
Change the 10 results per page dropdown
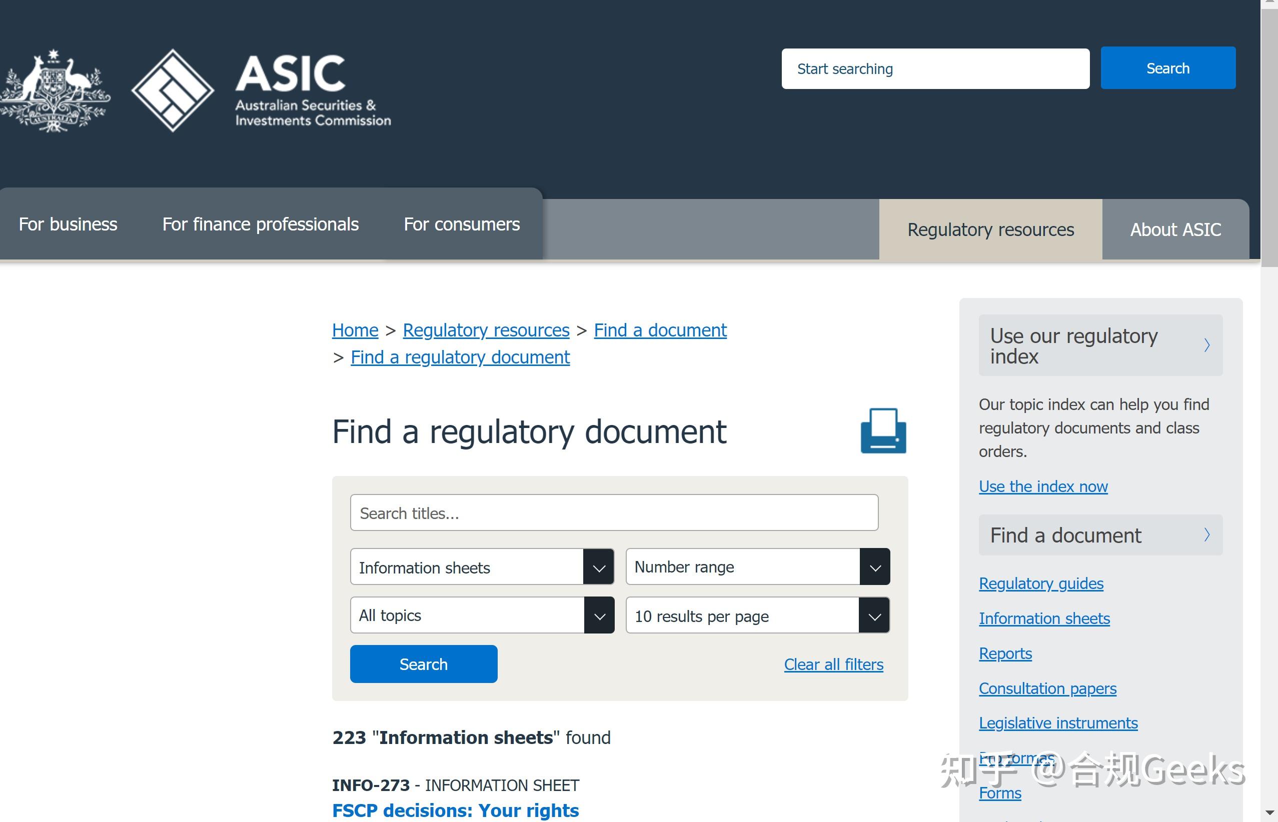(757, 615)
